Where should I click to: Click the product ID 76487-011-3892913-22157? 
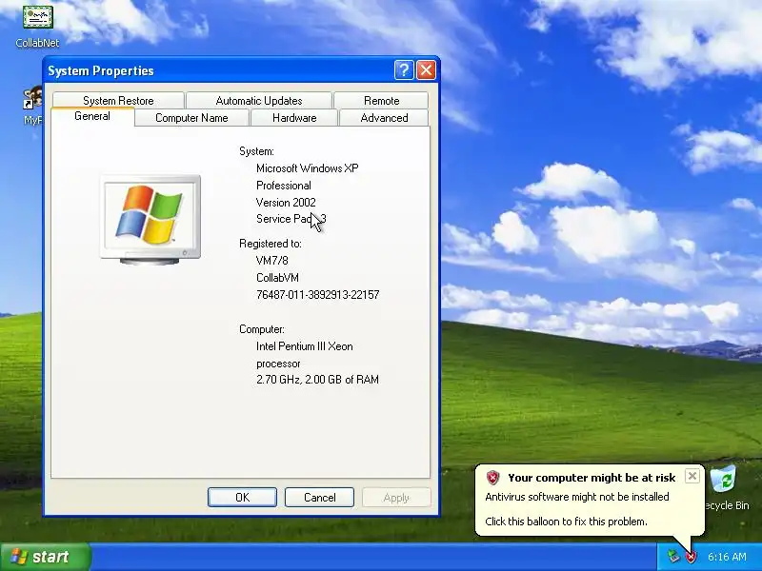(x=317, y=295)
